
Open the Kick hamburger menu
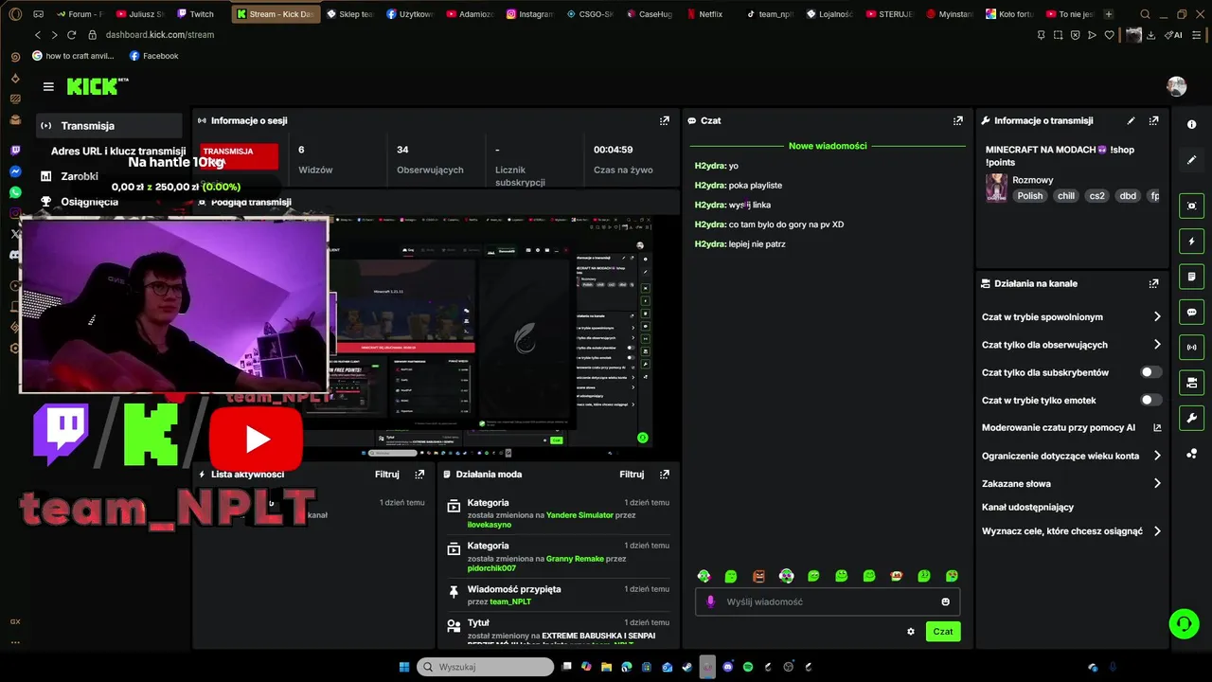click(48, 86)
